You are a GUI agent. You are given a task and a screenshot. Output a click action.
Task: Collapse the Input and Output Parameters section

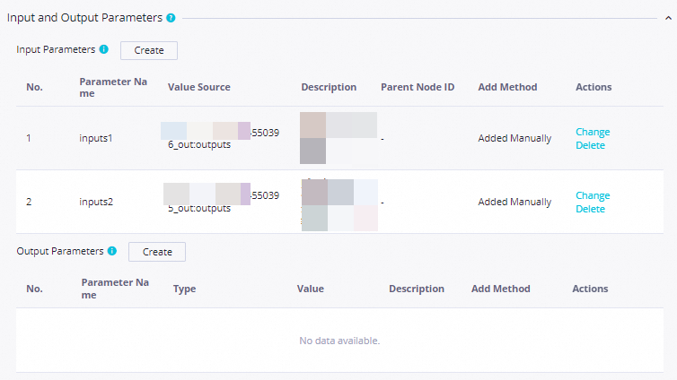668,17
